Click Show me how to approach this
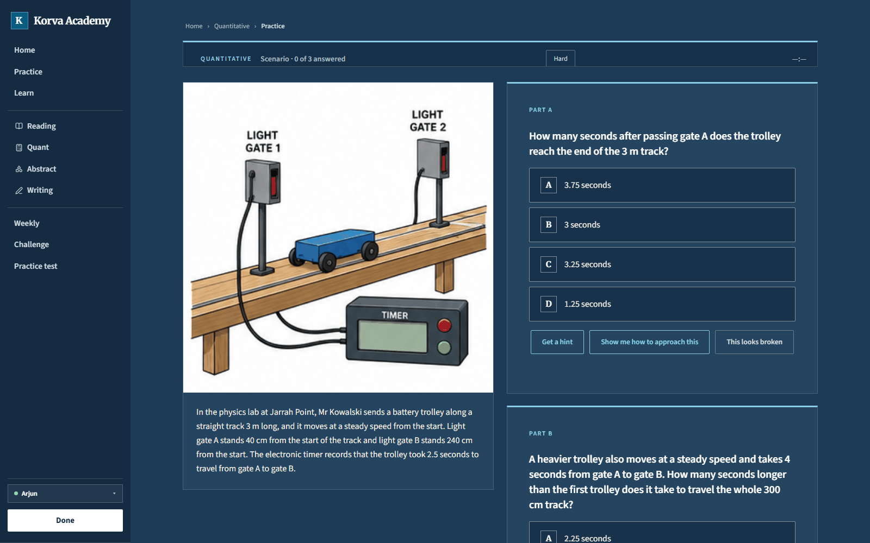Viewport: 870px width, 543px height. [649, 342]
